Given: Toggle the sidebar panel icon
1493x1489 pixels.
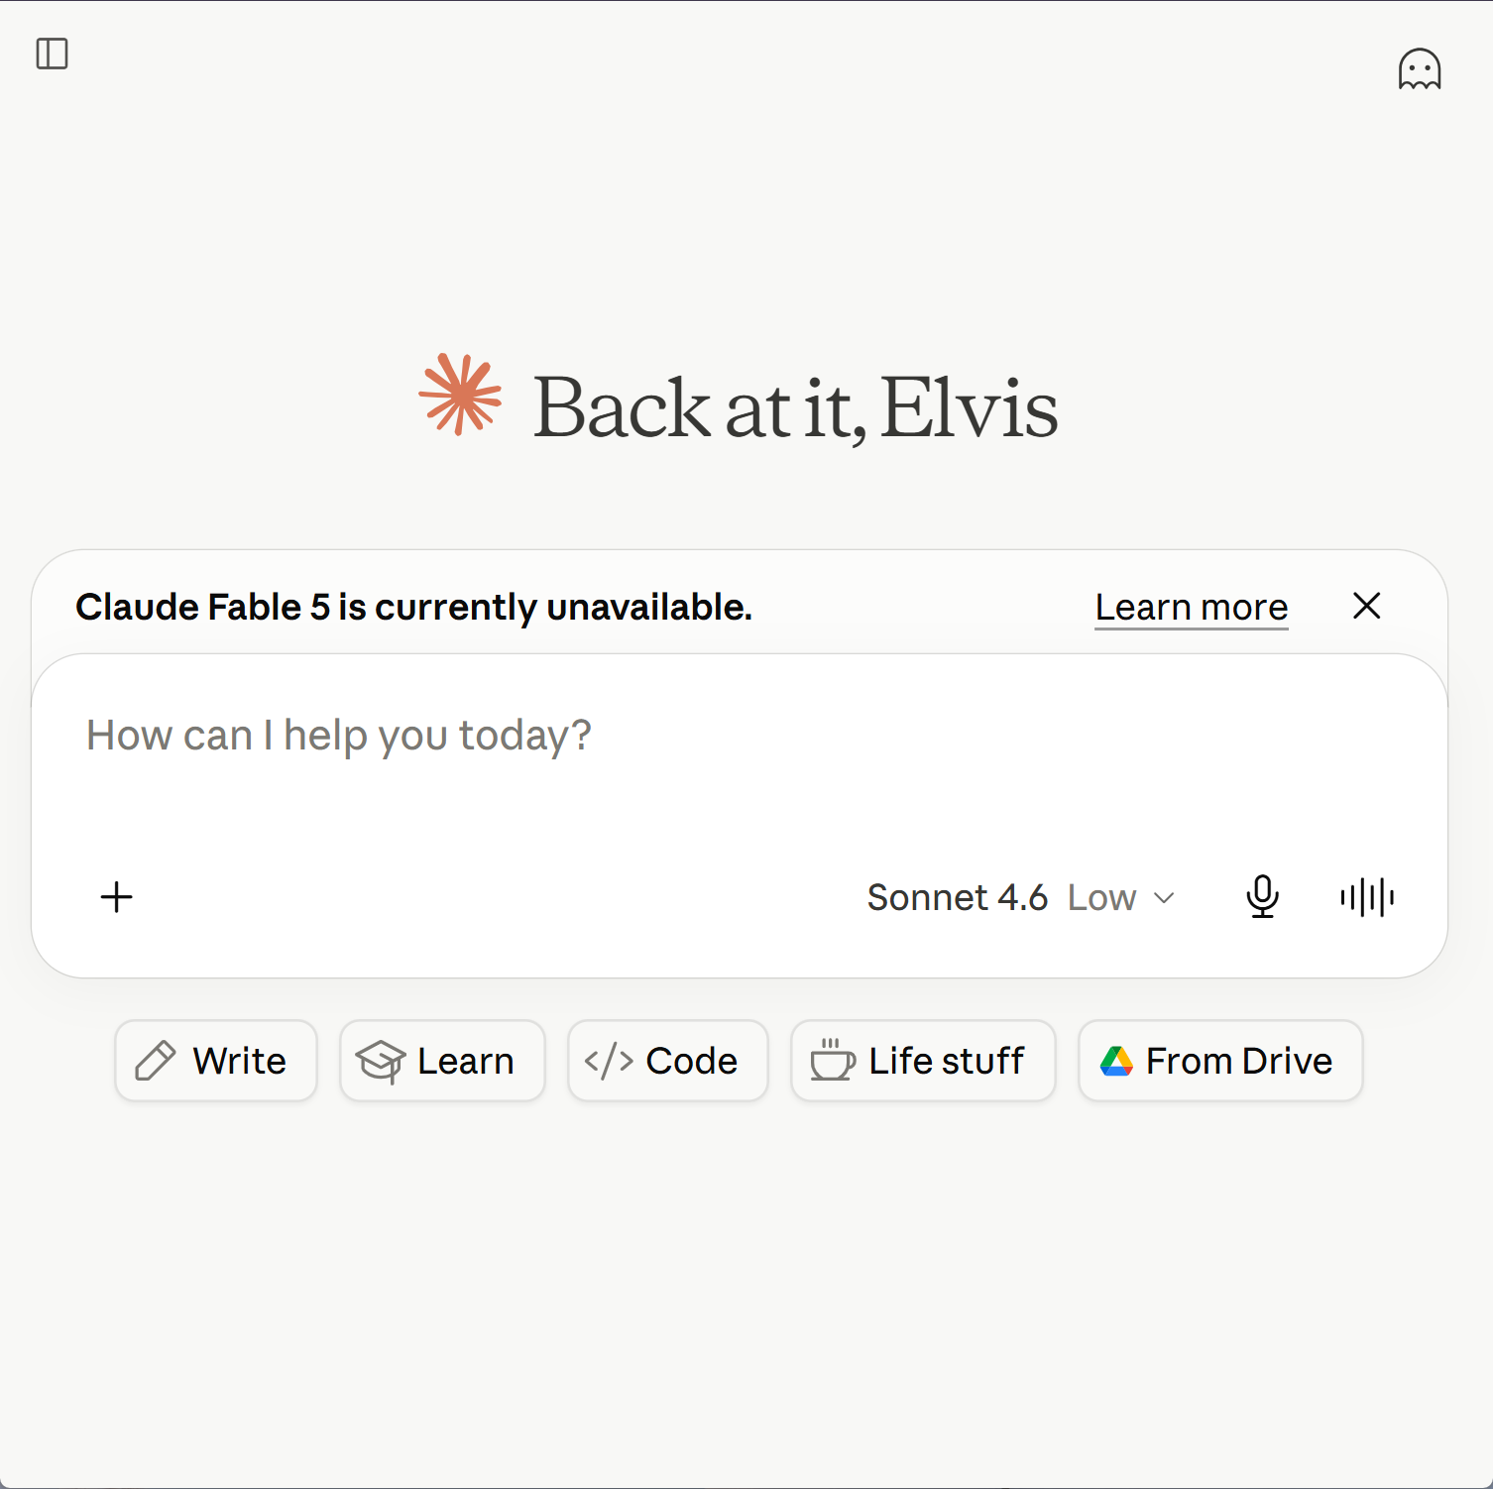Looking at the screenshot, I should [x=52, y=54].
